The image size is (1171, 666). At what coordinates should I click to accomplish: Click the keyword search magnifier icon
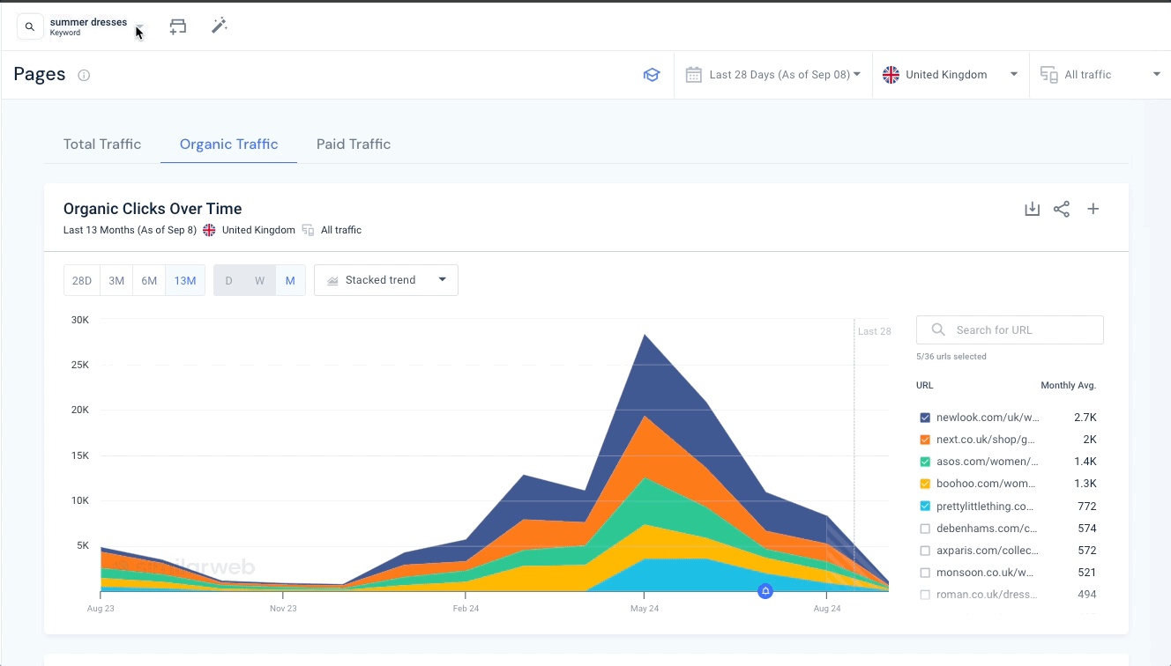pos(30,27)
